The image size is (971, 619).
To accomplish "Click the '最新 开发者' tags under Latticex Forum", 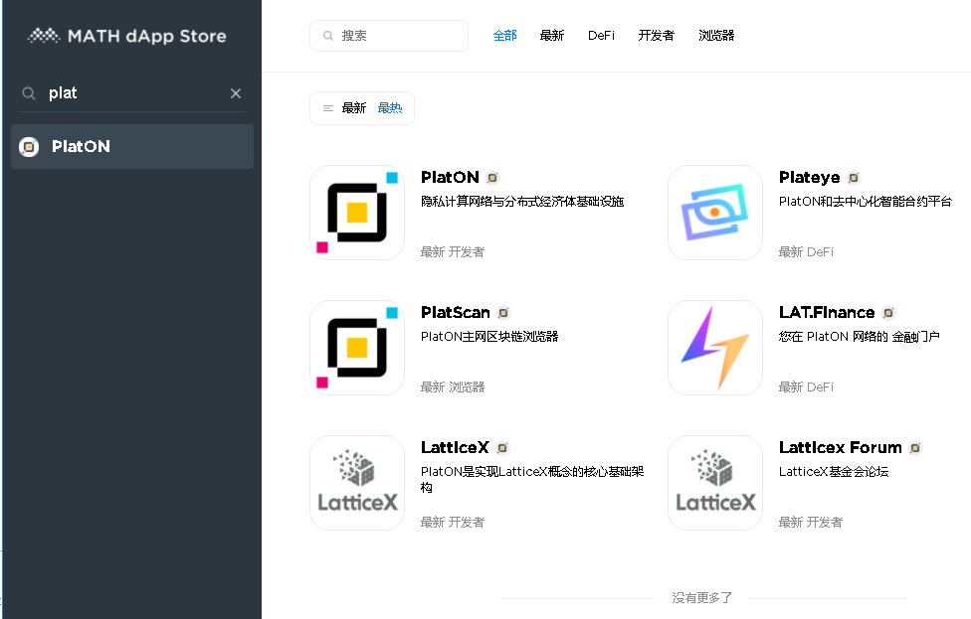I will point(811,523).
